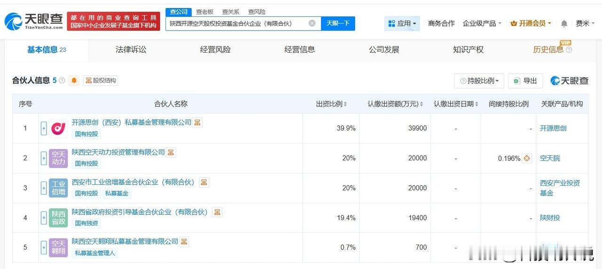
Task: Expand row 2 陕西空天动力 with plus button
Action: pyautogui.click(x=44, y=158)
